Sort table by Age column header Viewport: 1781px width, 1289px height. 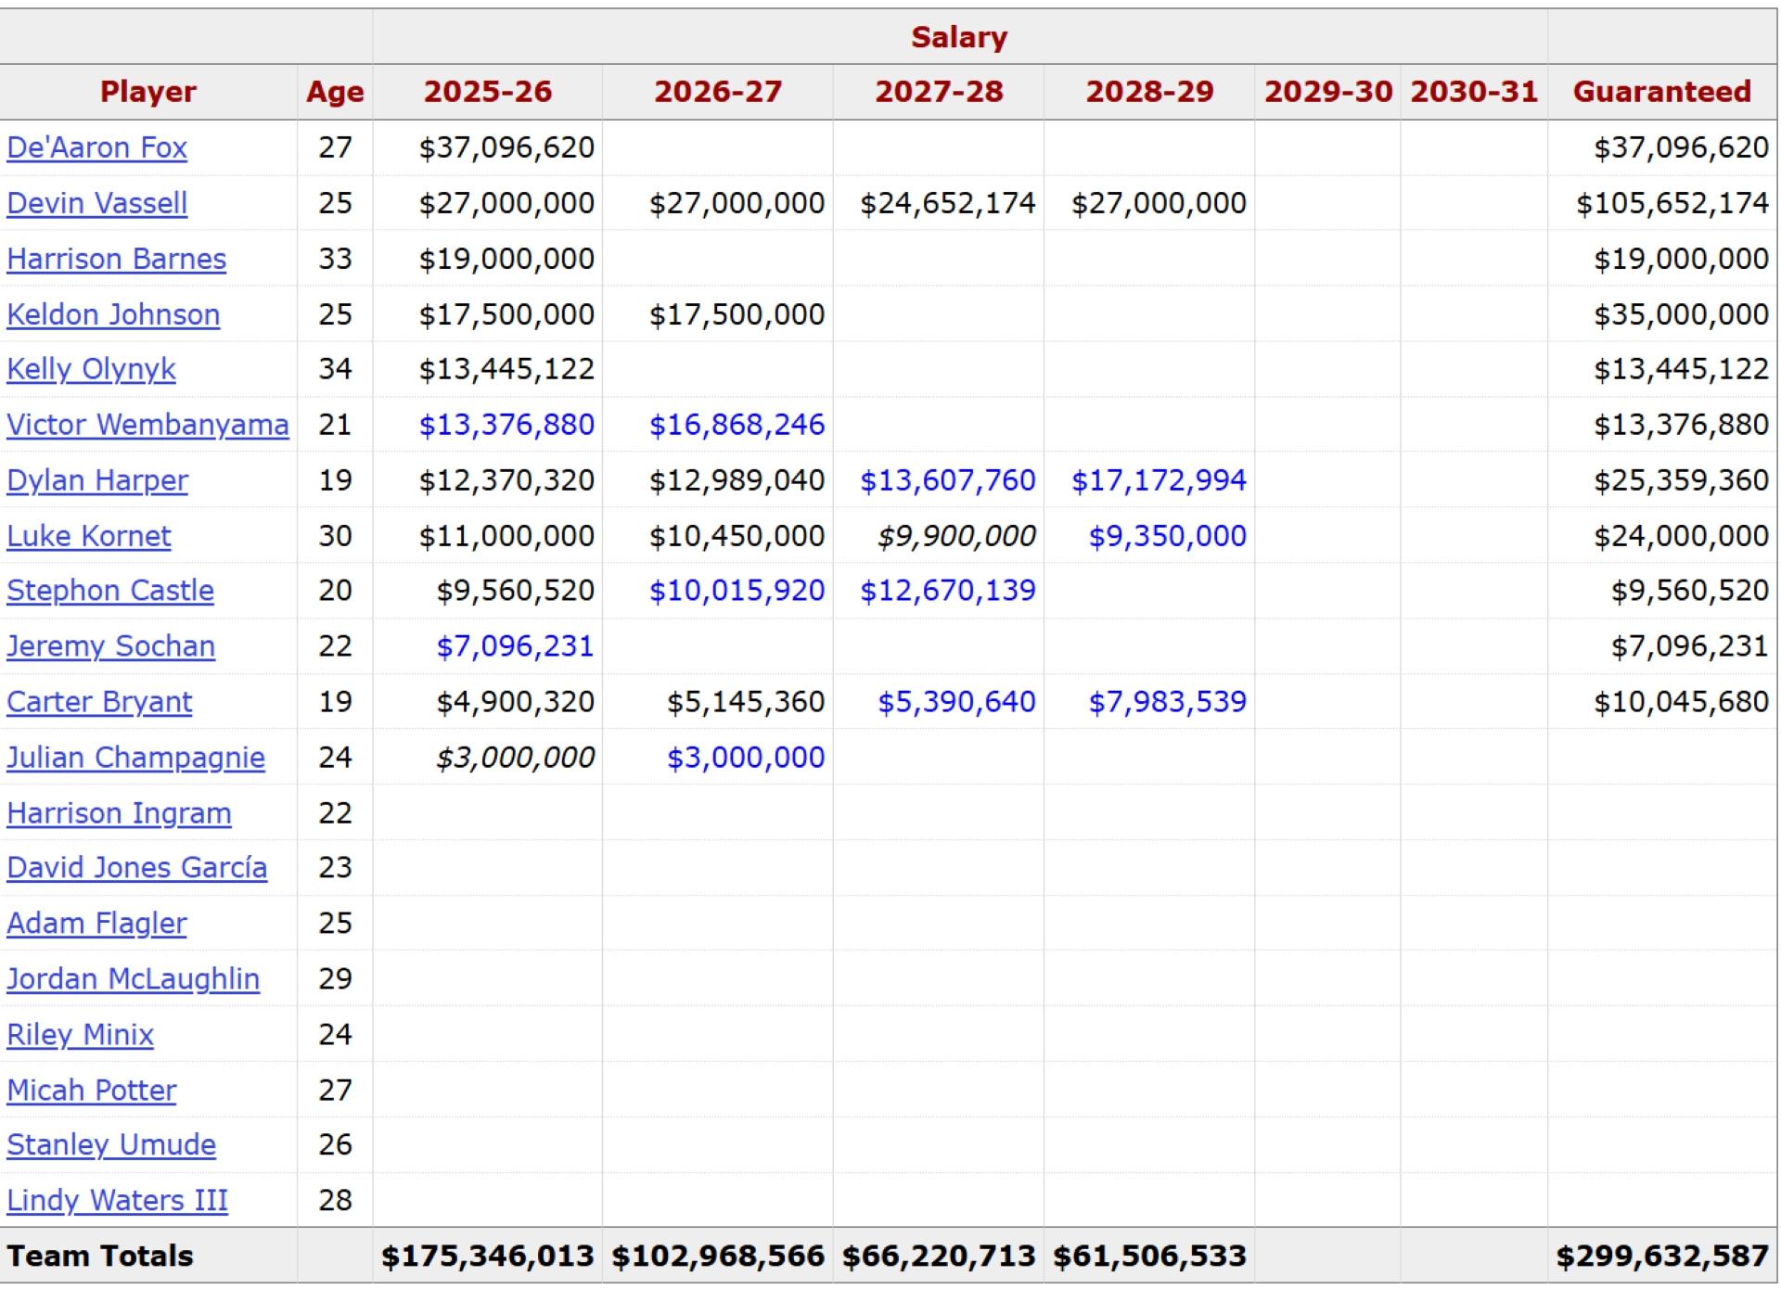(335, 92)
